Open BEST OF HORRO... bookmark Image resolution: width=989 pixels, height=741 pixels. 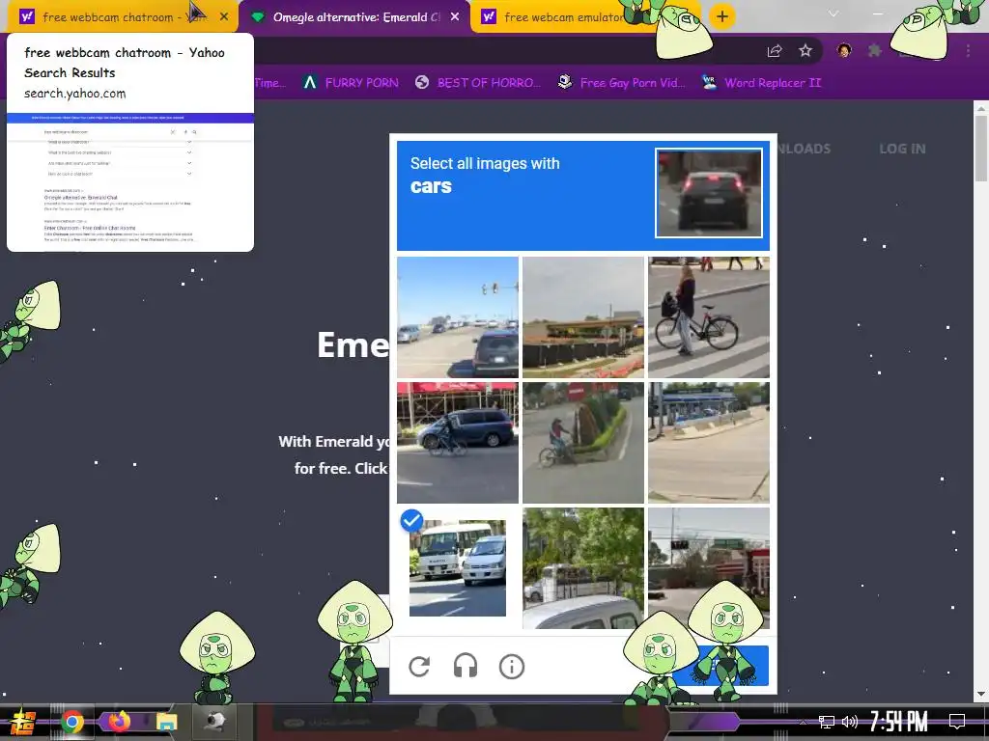478,83
